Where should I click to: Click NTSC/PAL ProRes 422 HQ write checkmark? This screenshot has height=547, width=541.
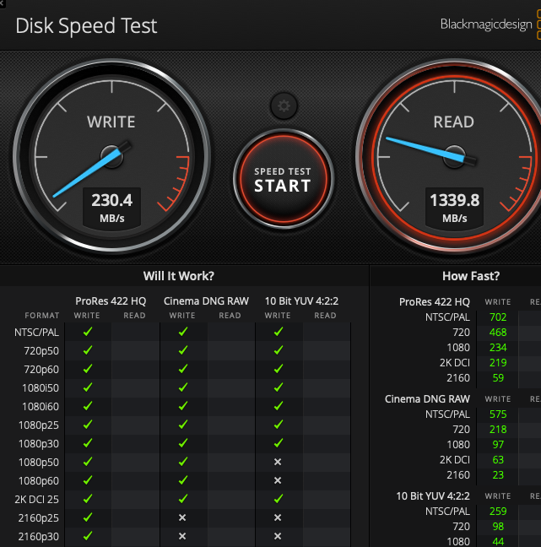(x=87, y=333)
